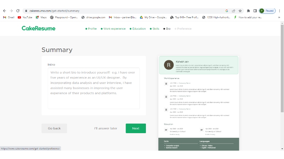Switch to the Education step
284x159 pixels.
(x=138, y=29)
